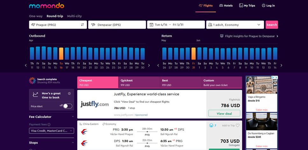This screenshot has width=308, height=150.
Task: Go to next outbound dates arrow
Action: point(149,65)
